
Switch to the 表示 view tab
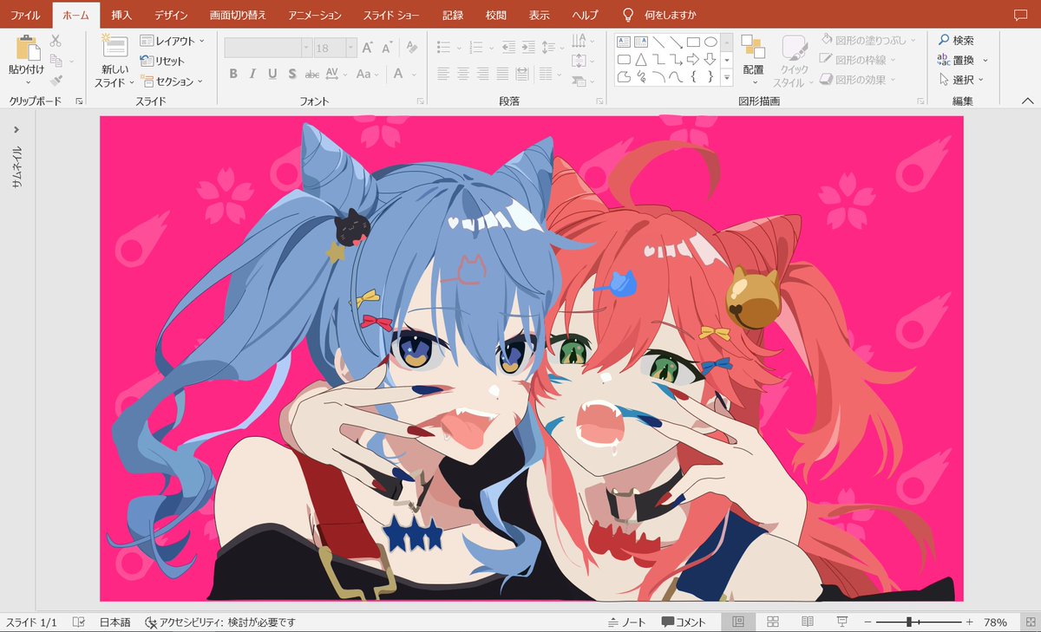point(539,16)
